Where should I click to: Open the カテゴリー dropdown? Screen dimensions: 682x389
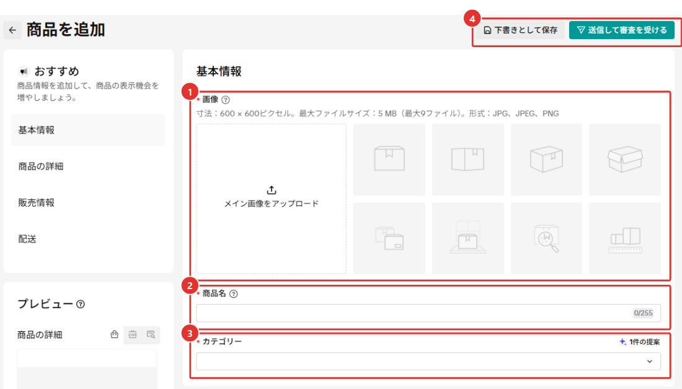[428, 362]
